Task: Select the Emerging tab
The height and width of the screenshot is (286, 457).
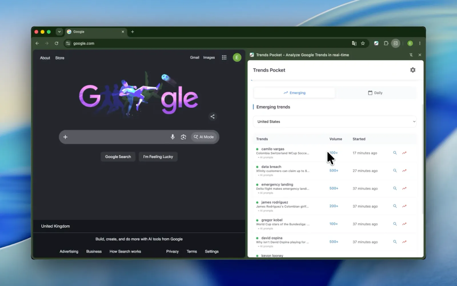Action: click(294, 93)
